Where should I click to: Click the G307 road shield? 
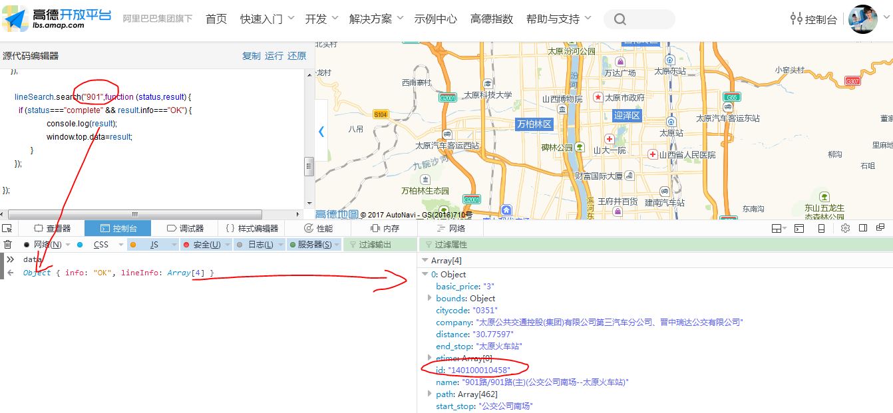(x=852, y=80)
